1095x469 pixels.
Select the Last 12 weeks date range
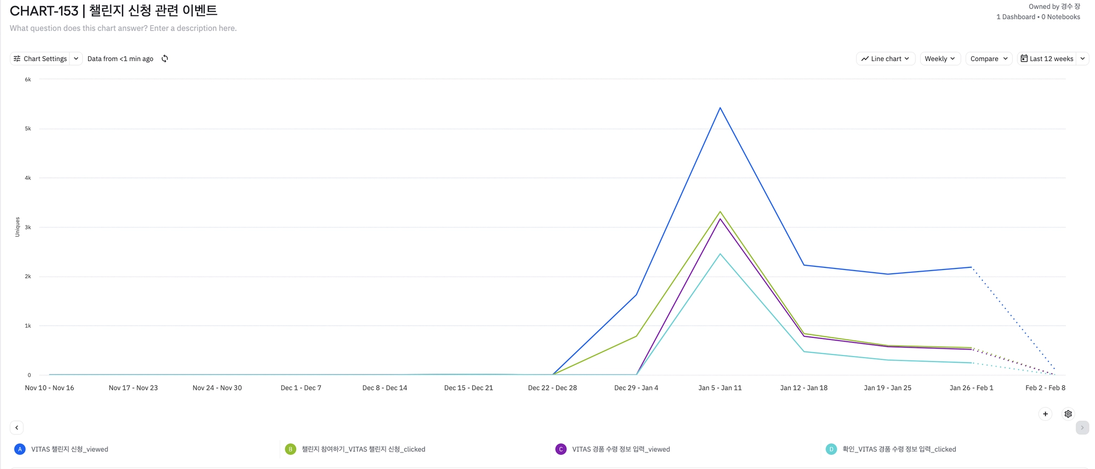pos(1047,59)
